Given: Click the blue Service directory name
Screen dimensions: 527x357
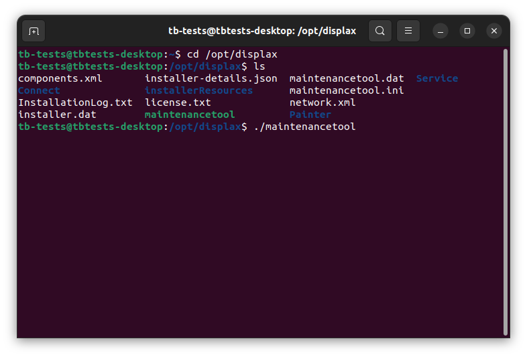Looking at the screenshot, I should [x=437, y=78].
